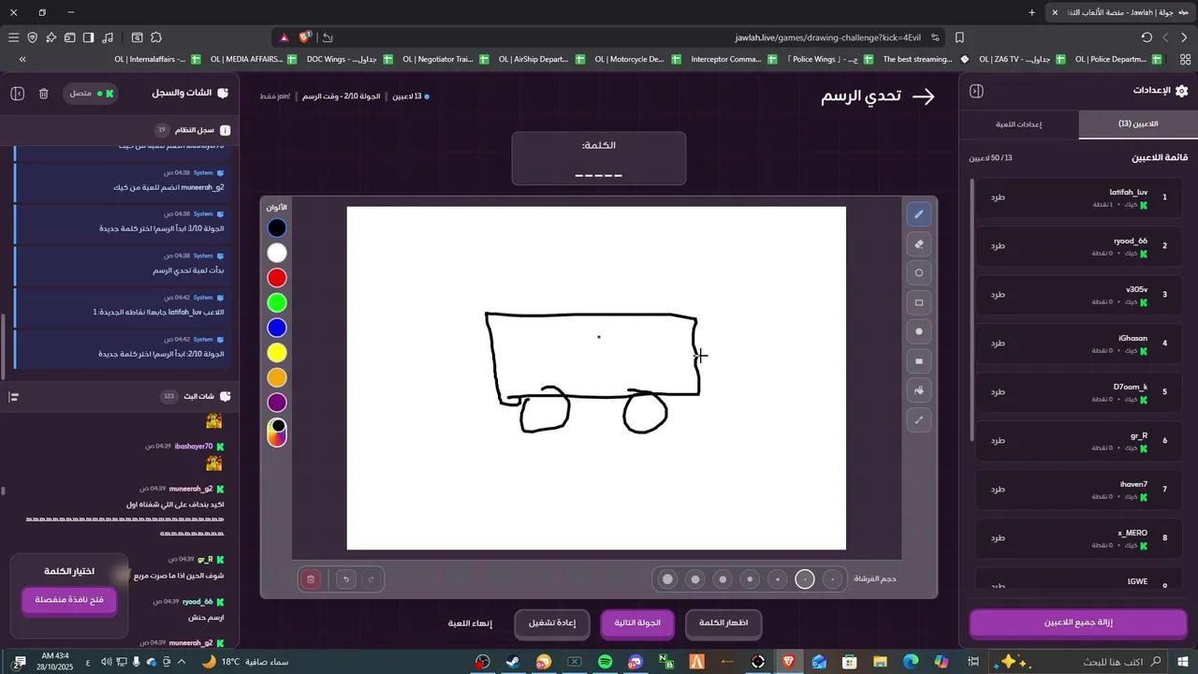The height and width of the screenshot is (674, 1198).
Task: Select the smallest brush size
Action: click(832, 579)
